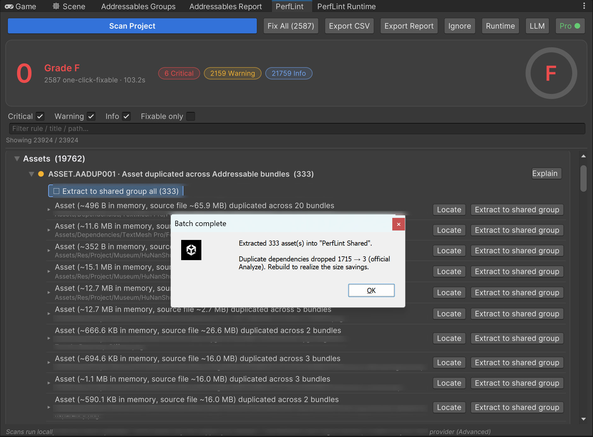Export results with Export CSV
This screenshot has height=437, width=593.
click(x=349, y=26)
